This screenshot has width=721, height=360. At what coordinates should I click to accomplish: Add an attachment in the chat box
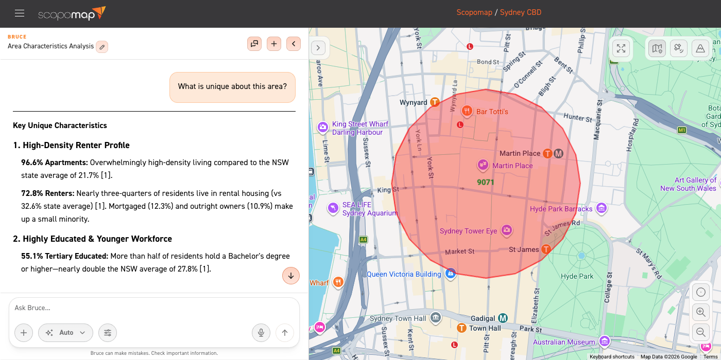tap(24, 333)
